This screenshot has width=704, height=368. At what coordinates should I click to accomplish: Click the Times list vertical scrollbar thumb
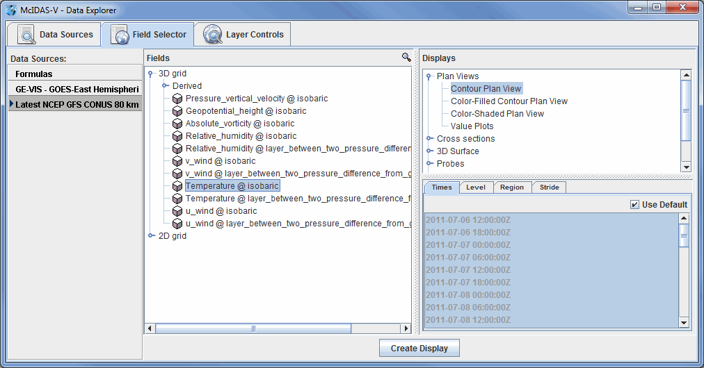coord(684,236)
